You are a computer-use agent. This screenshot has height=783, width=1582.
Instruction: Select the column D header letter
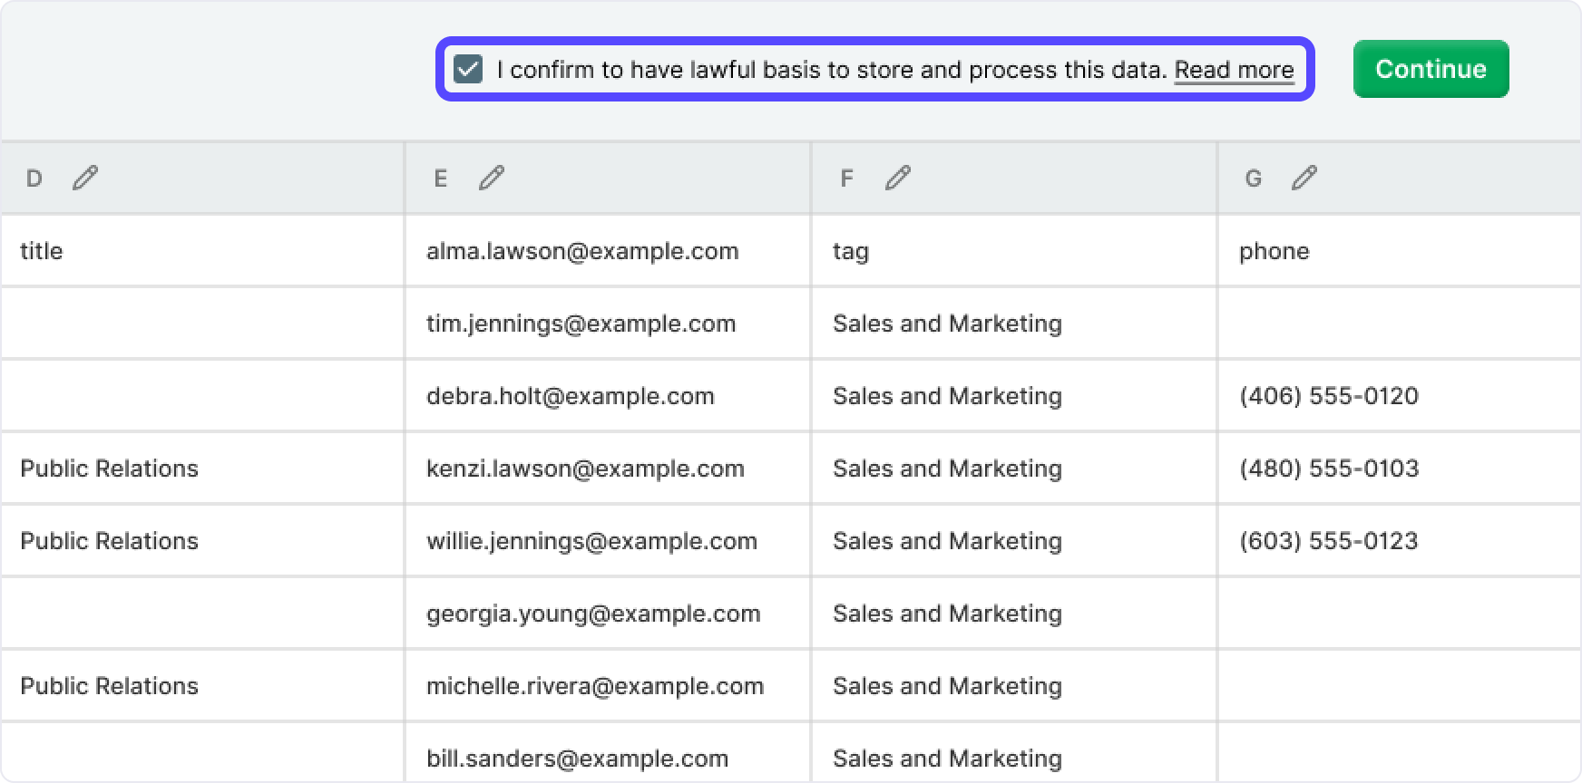34,179
